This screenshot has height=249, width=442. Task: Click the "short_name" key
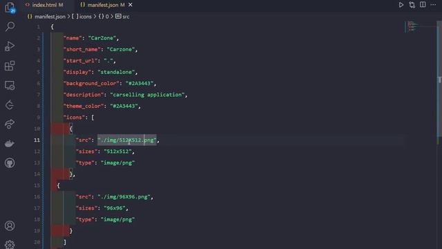(x=82, y=49)
